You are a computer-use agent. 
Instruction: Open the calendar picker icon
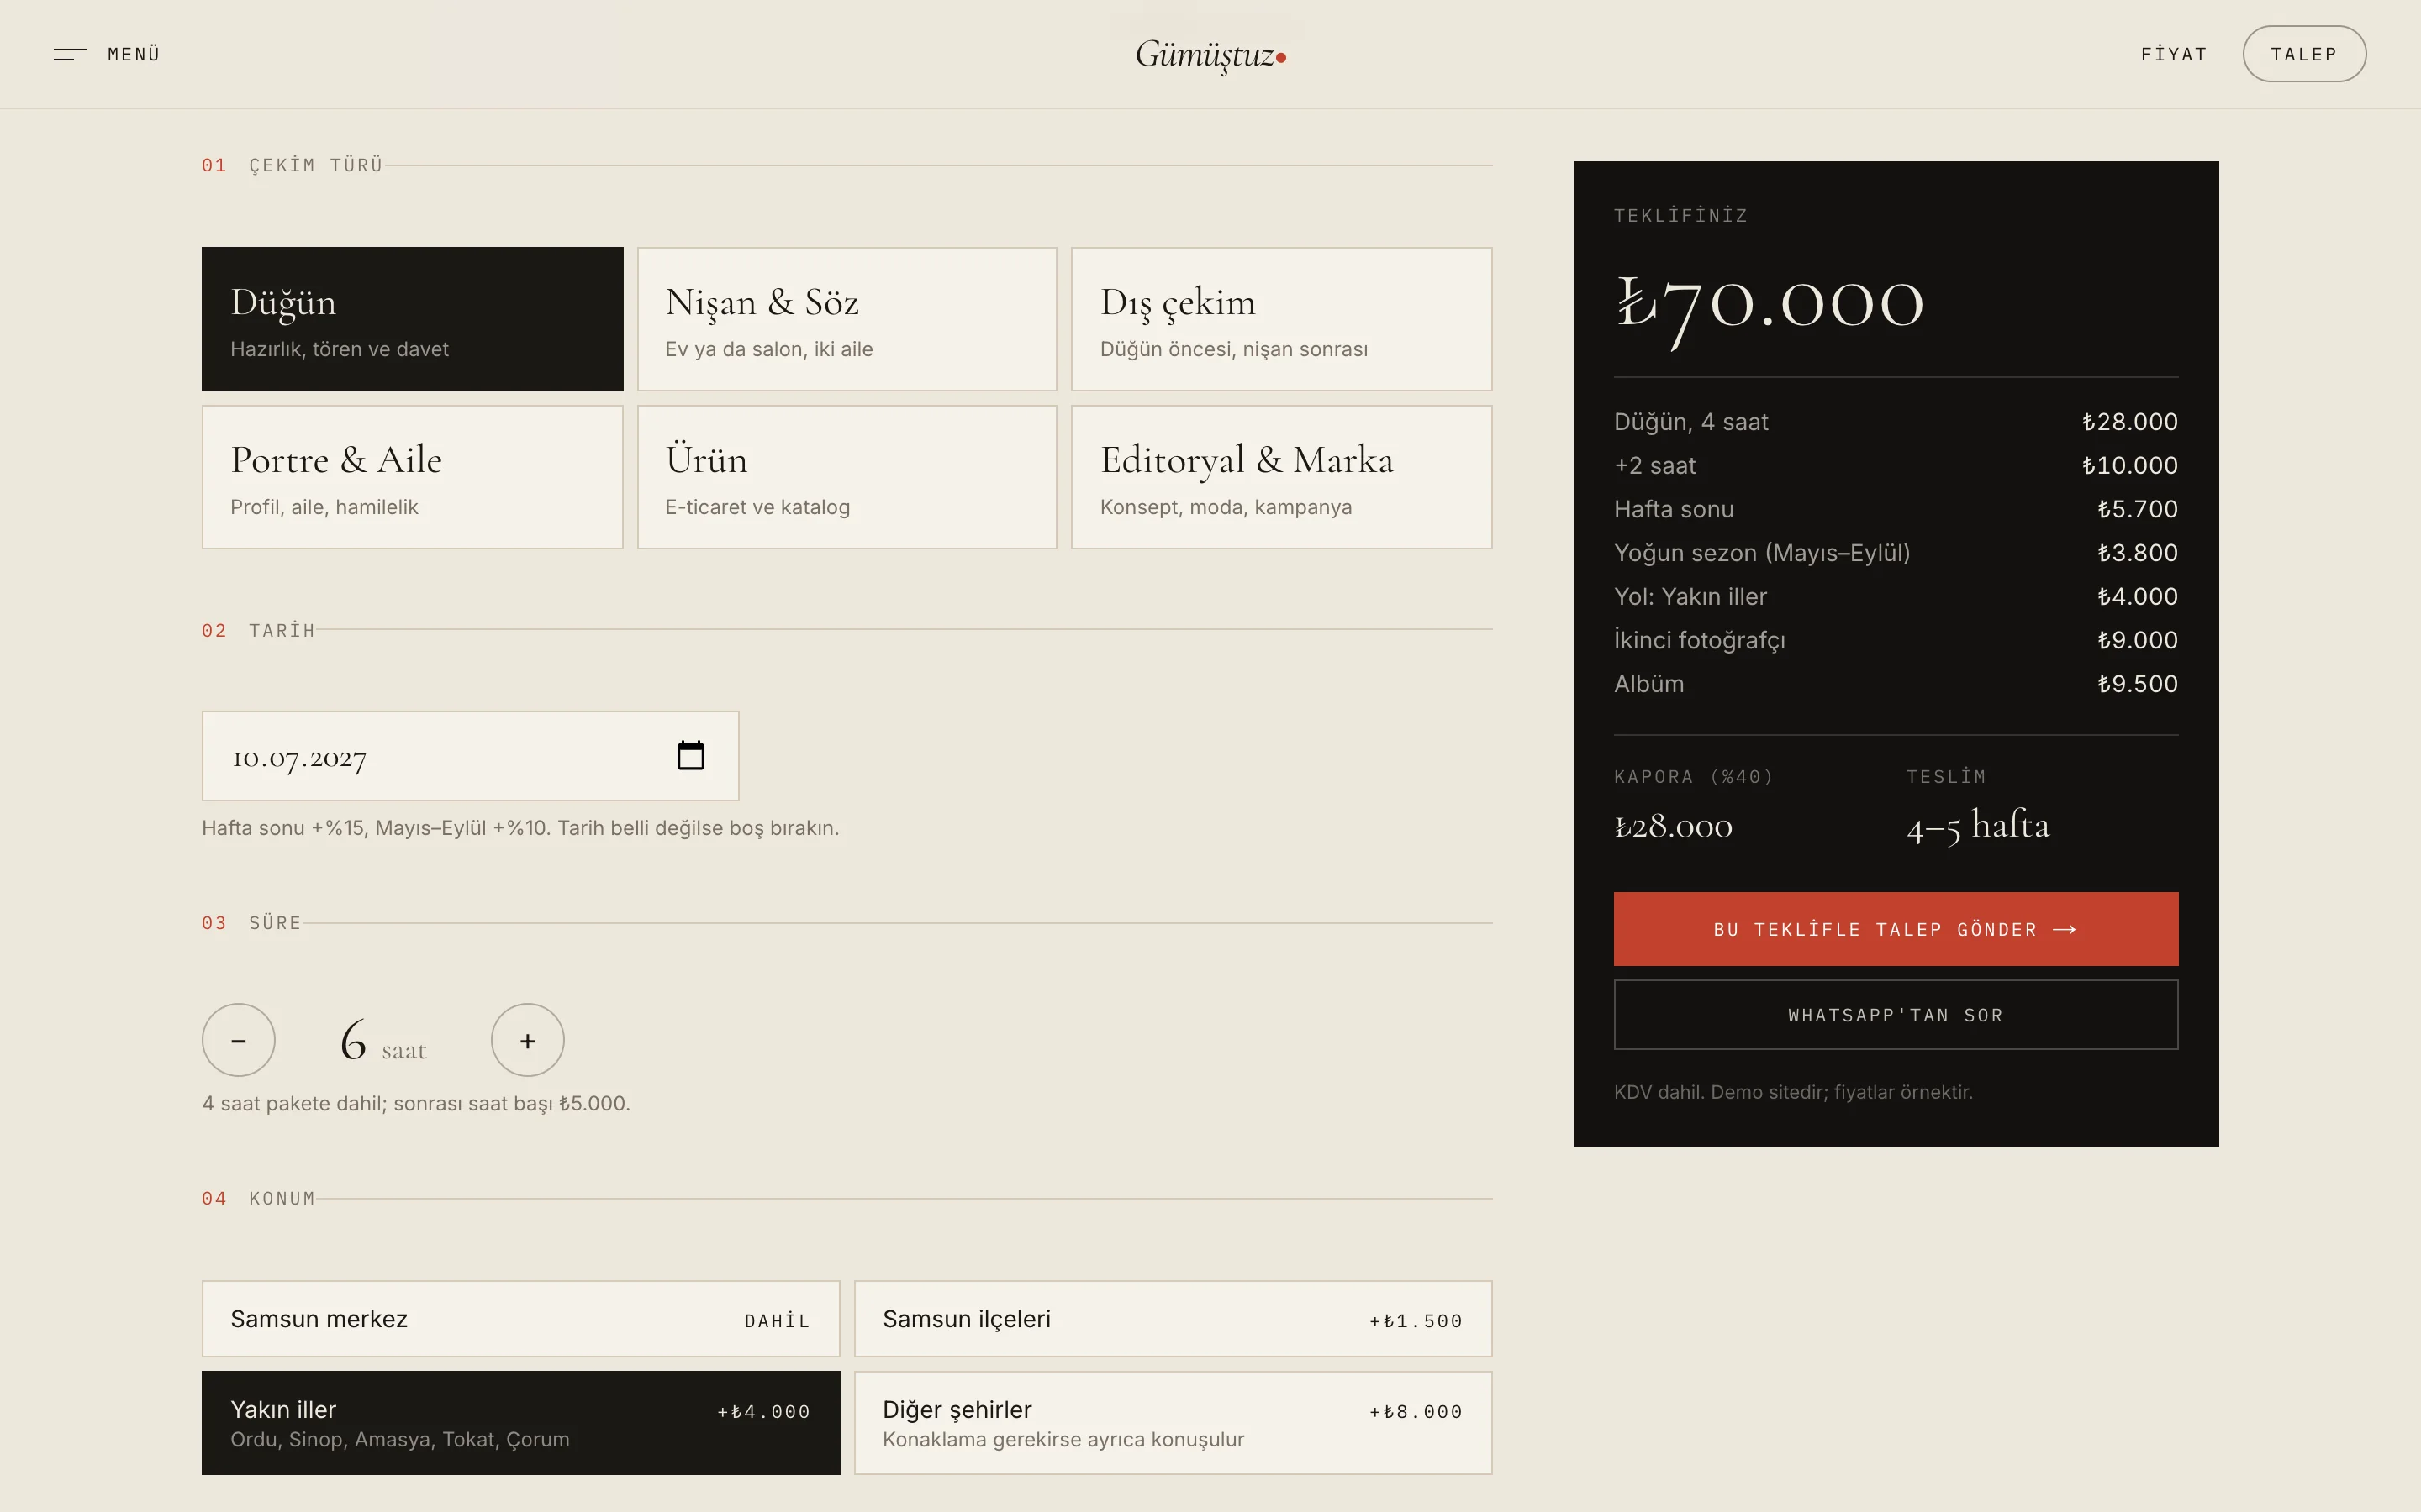tap(690, 756)
